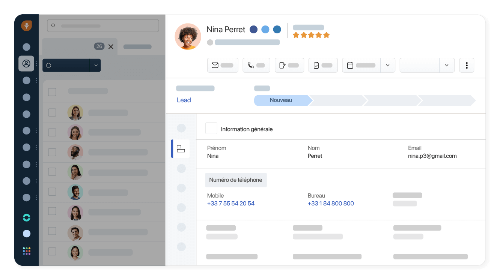500x280 pixels.
Task: Select the contacts icon in left sidebar
Action: [x=26, y=64]
